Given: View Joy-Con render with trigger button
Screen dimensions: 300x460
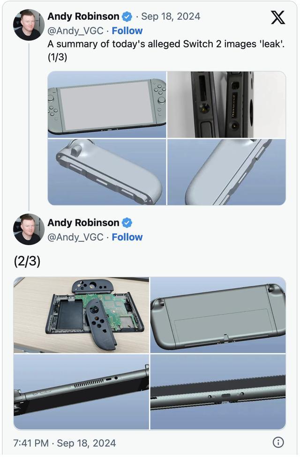Looking at the screenshot, I should (x=107, y=172).
